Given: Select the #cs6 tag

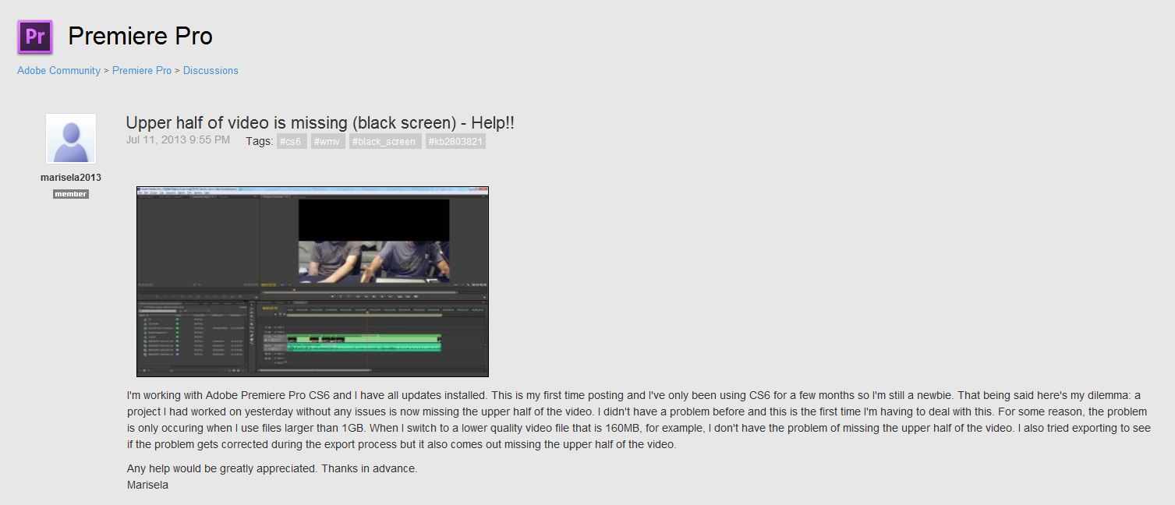Looking at the screenshot, I should pyautogui.click(x=292, y=142).
